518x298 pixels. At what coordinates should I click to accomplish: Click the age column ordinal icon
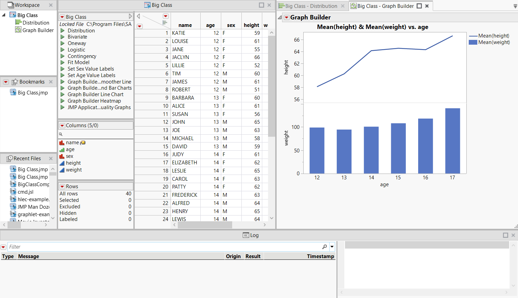pos(62,150)
